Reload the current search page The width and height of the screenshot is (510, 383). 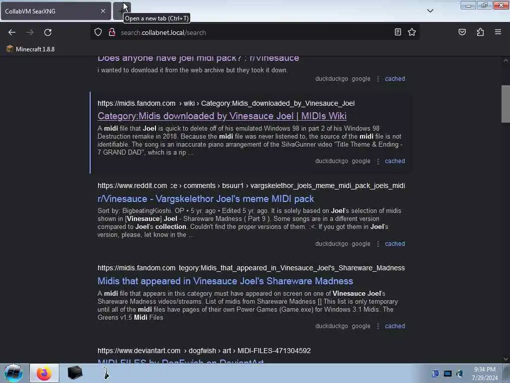pos(48,32)
